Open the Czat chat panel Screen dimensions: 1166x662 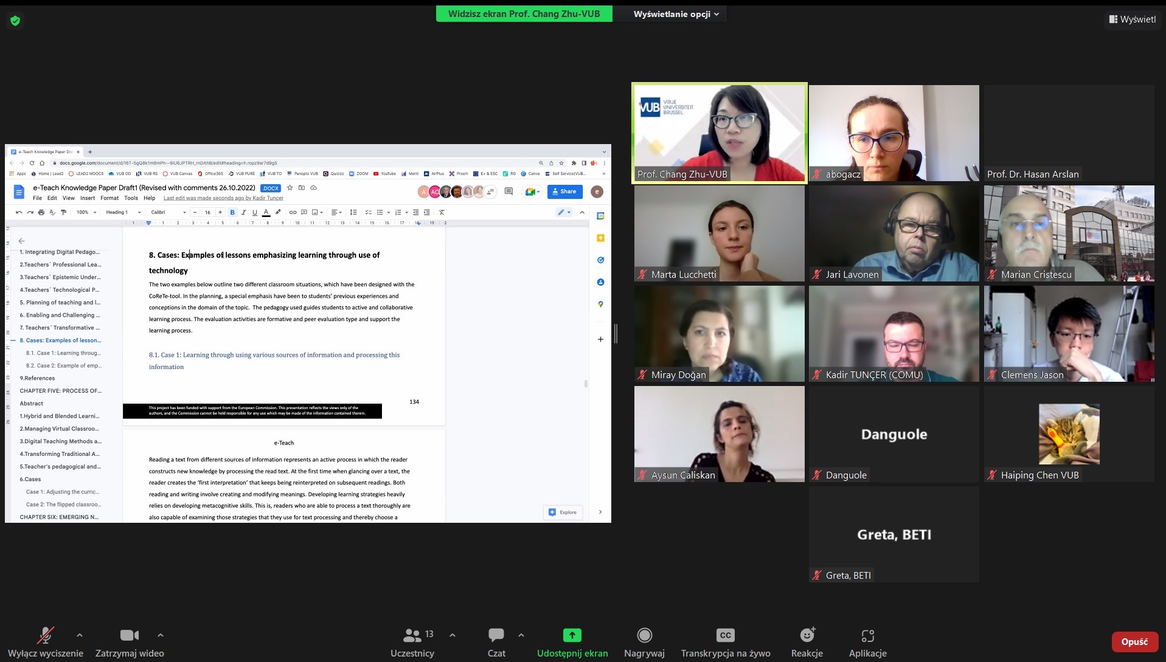(496, 643)
